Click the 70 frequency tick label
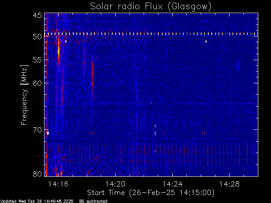This screenshot has height=203, width=271. coord(37,130)
